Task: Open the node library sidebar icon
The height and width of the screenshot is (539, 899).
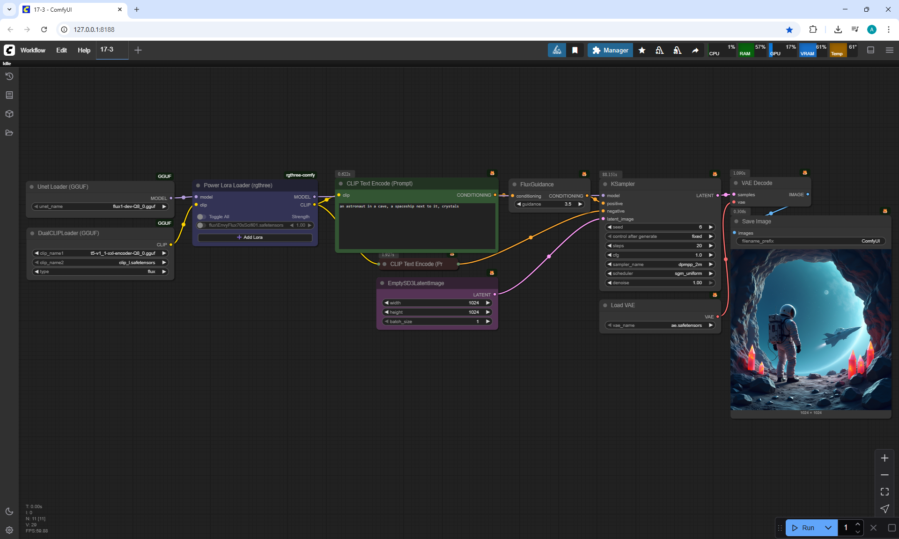Action: 9,95
